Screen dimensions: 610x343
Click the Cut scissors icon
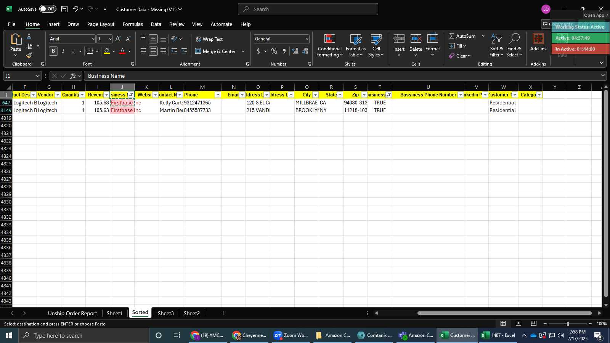pyautogui.click(x=29, y=36)
